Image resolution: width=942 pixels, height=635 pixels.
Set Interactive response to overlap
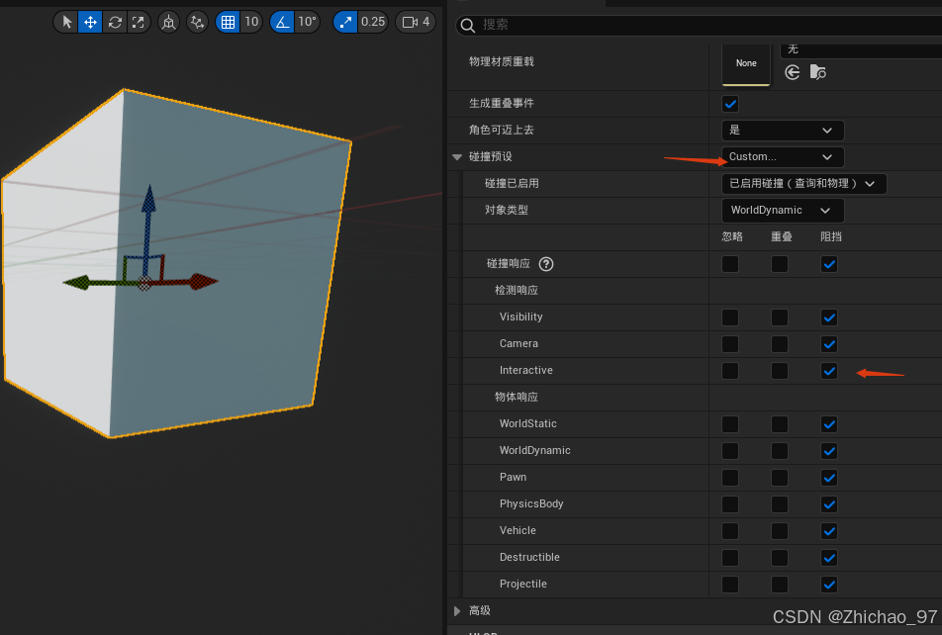pos(780,371)
